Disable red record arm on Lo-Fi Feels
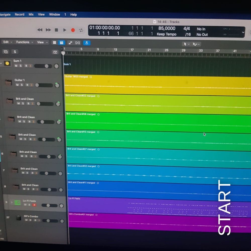251x251 pixels. [34, 205]
